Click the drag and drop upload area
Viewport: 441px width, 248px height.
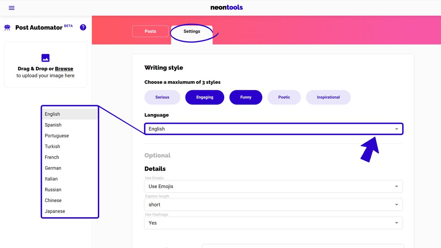click(45, 65)
